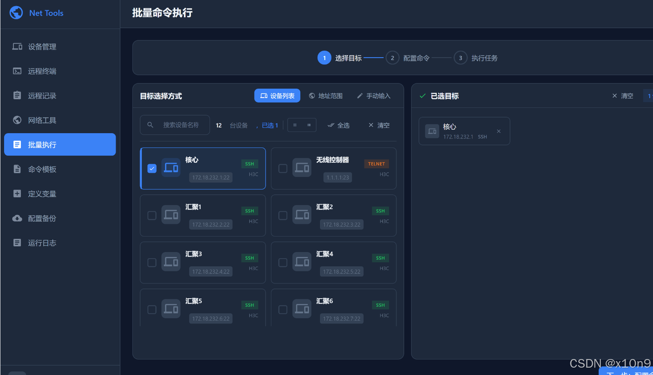The height and width of the screenshot is (375, 653).
Task: Switch to the 地址范围 tab
Action: 326,96
